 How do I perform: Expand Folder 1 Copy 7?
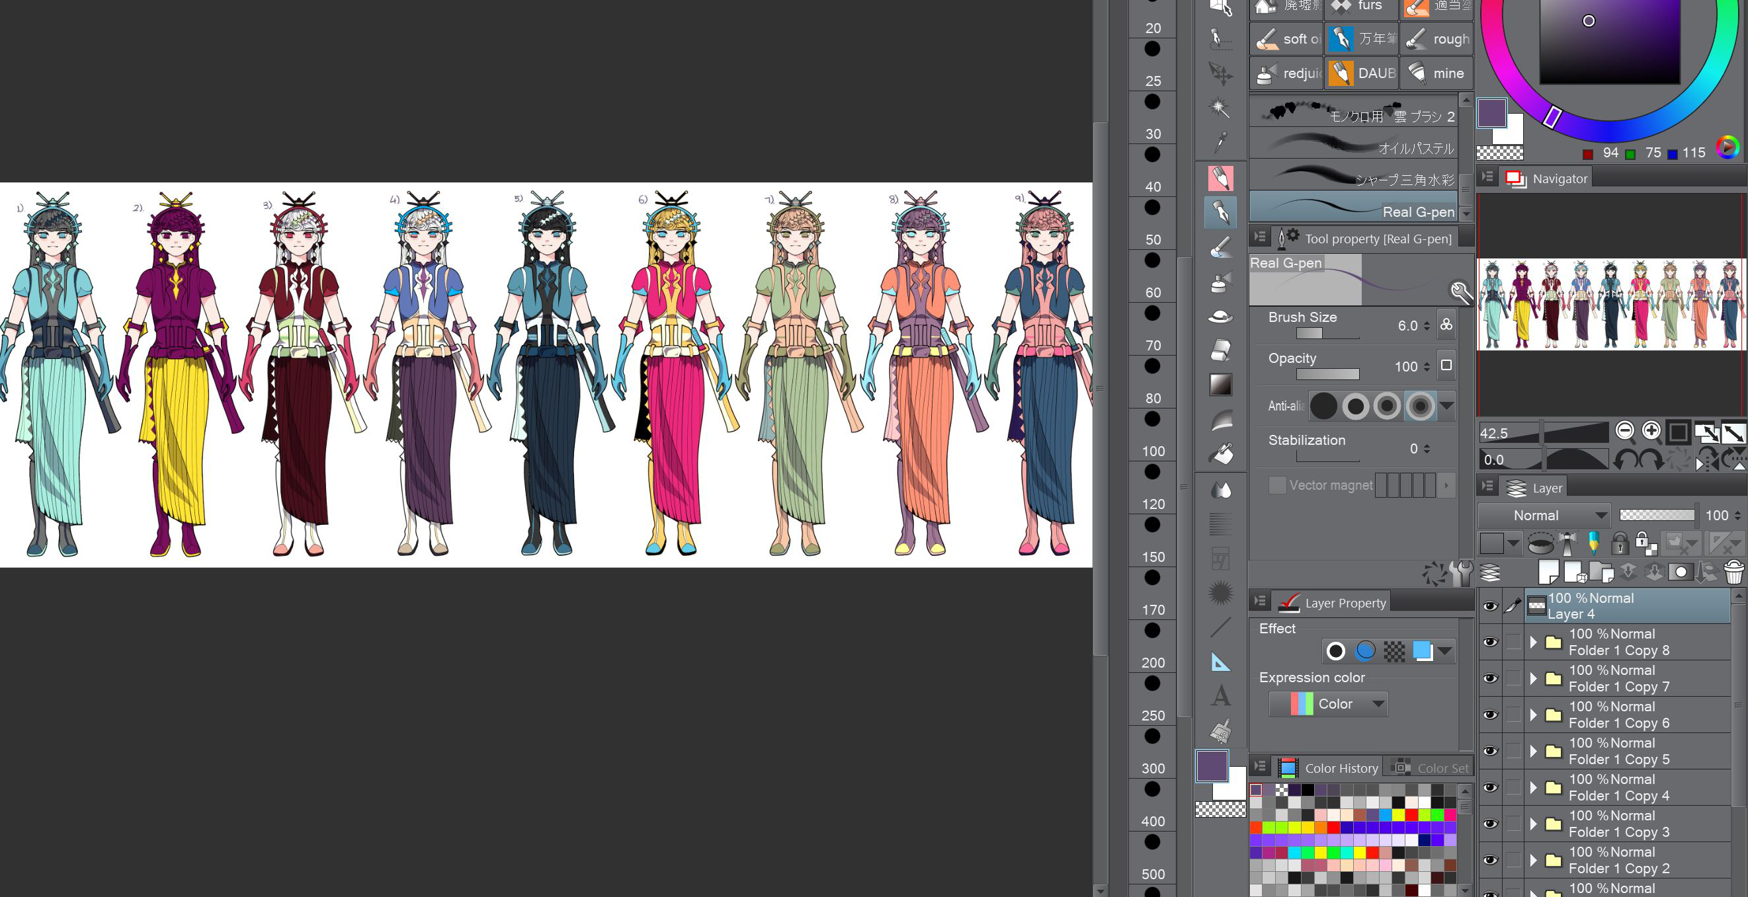(1533, 679)
